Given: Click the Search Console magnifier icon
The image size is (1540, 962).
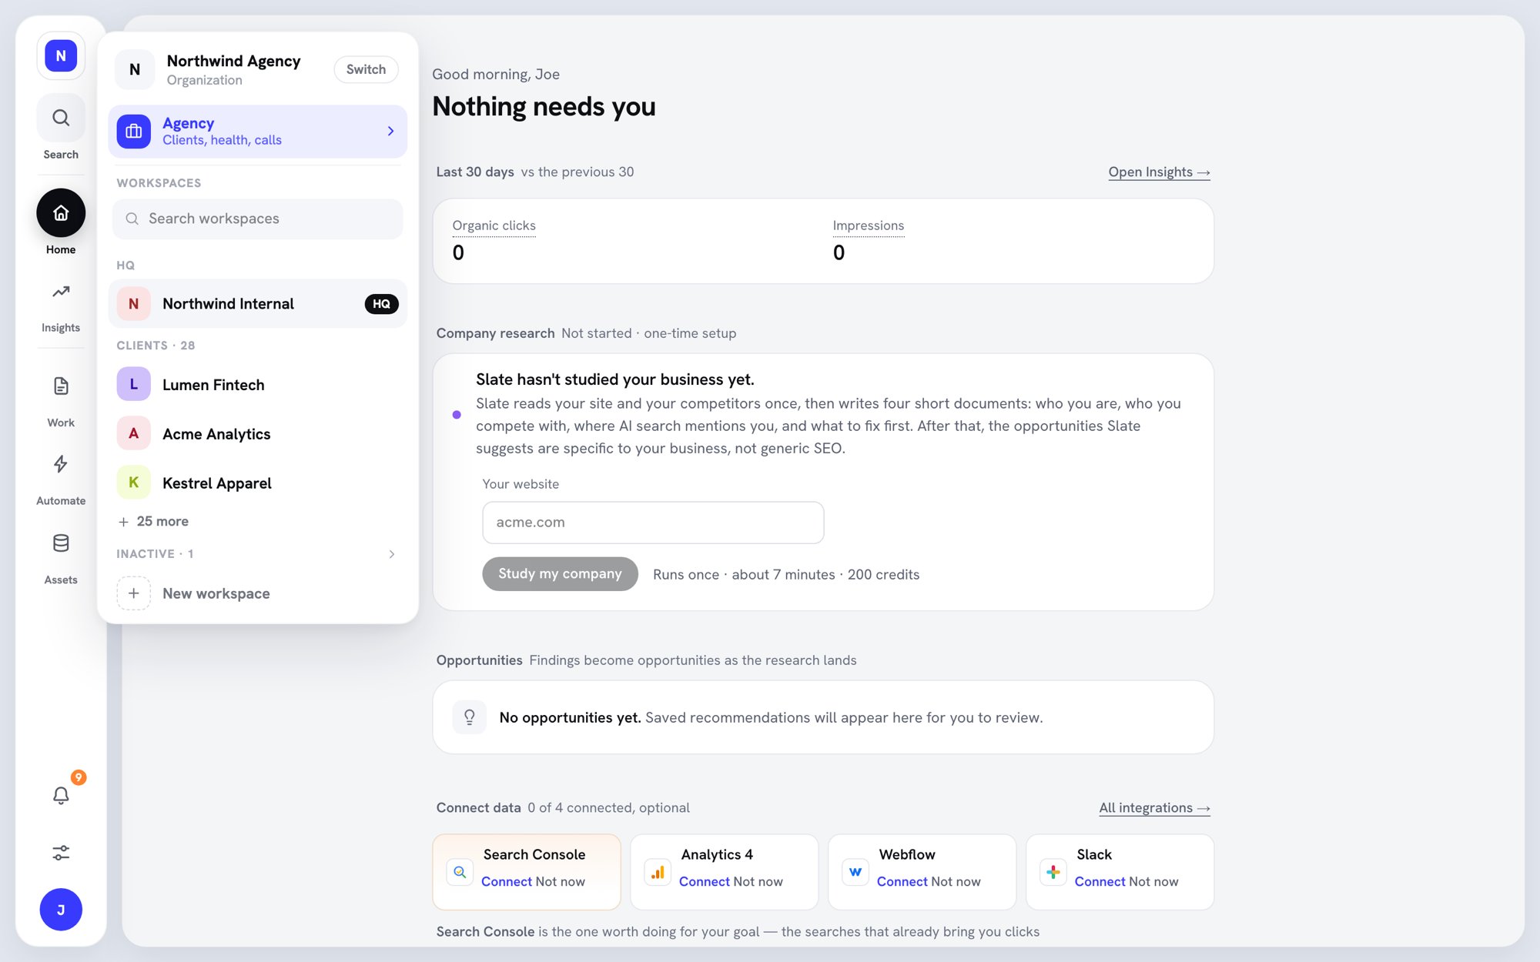Looking at the screenshot, I should [460, 872].
